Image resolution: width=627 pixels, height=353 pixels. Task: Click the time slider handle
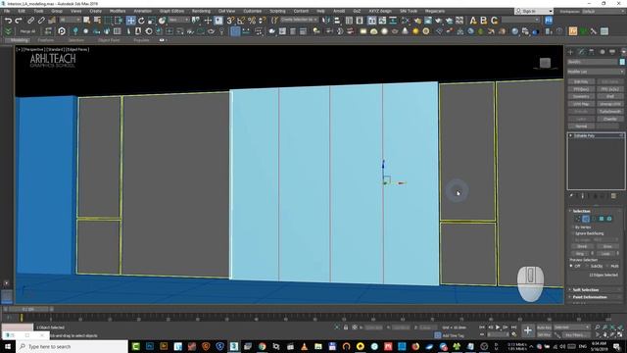pos(28,309)
